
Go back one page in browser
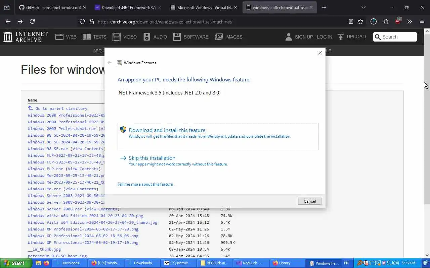click(x=8, y=21)
